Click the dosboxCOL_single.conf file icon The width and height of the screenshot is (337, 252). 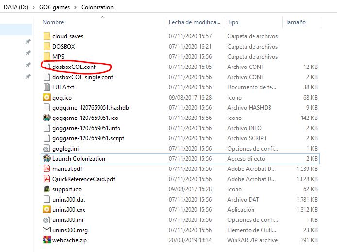(47, 77)
